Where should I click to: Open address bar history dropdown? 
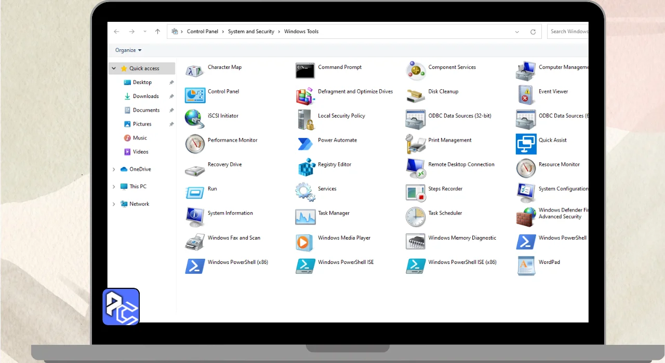517,32
